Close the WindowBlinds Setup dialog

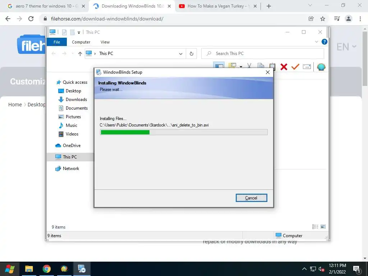pos(267,72)
